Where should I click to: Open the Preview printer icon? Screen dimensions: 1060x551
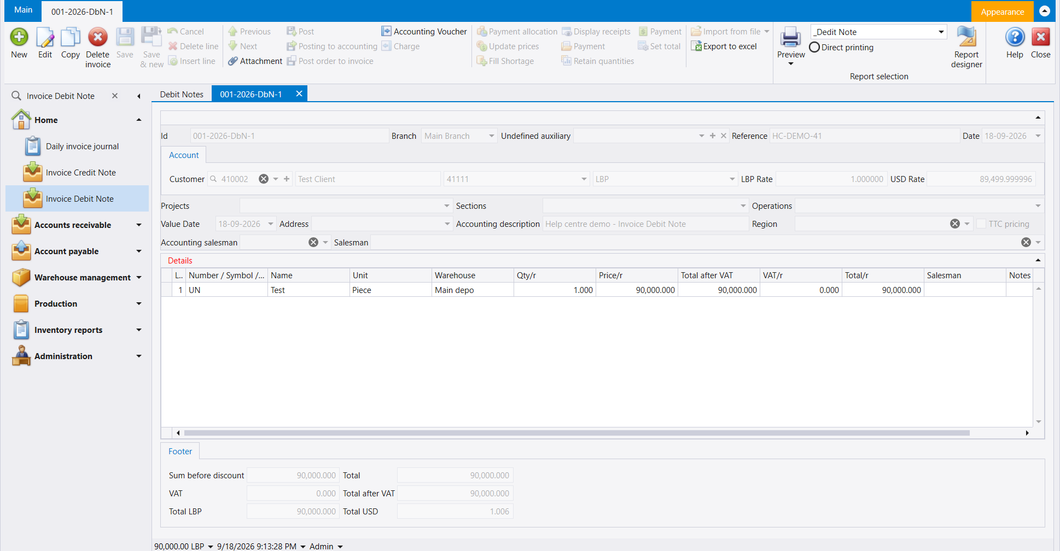(x=790, y=37)
